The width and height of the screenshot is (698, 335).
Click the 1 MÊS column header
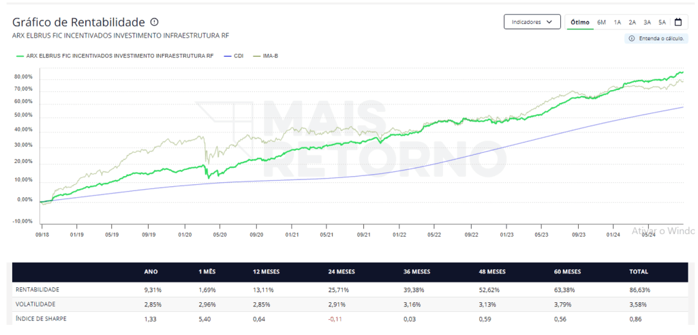(207, 272)
